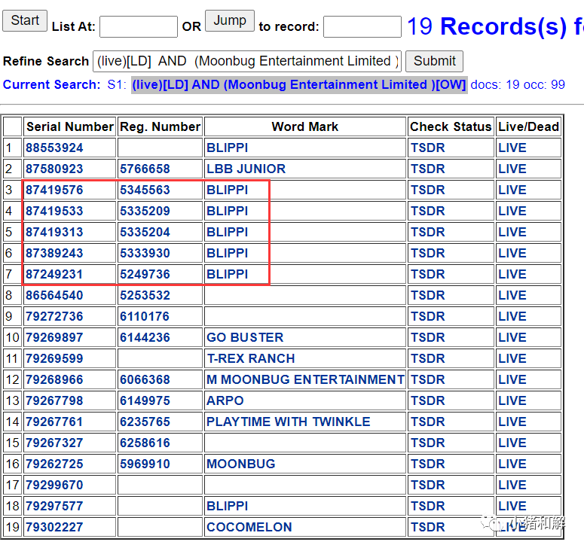The image size is (584, 548).
Task: Open TSDR status for T-REX RANCH
Action: point(428,358)
